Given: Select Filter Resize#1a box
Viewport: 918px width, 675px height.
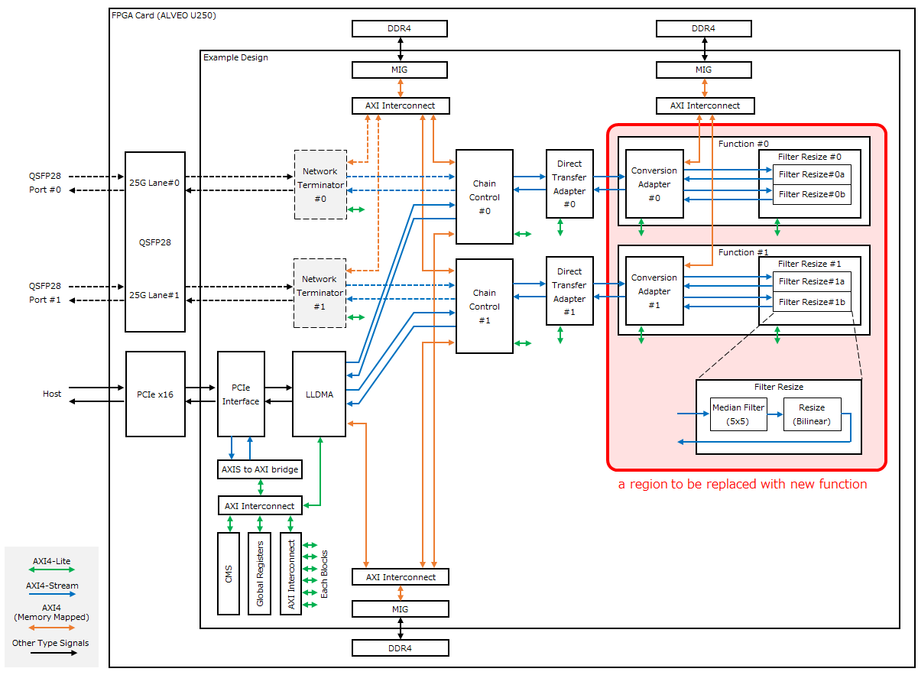Looking at the screenshot, I should [x=812, y=281].
